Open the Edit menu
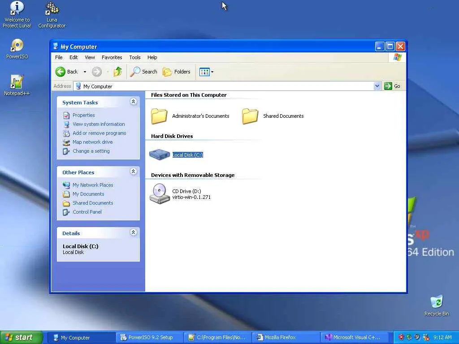This screenshot has height=344, width=459. pyautogui.click(x=74, y=57)
